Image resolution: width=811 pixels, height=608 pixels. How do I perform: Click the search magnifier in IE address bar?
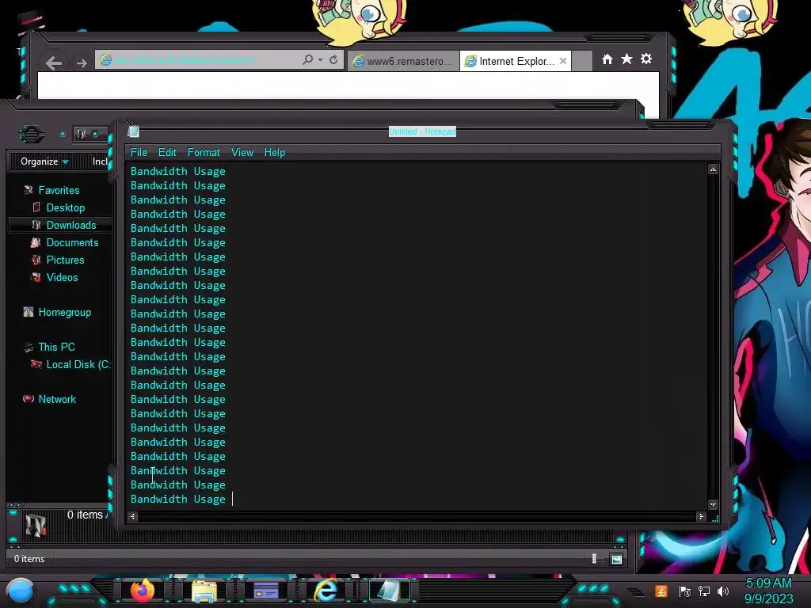tap(308, 60)
